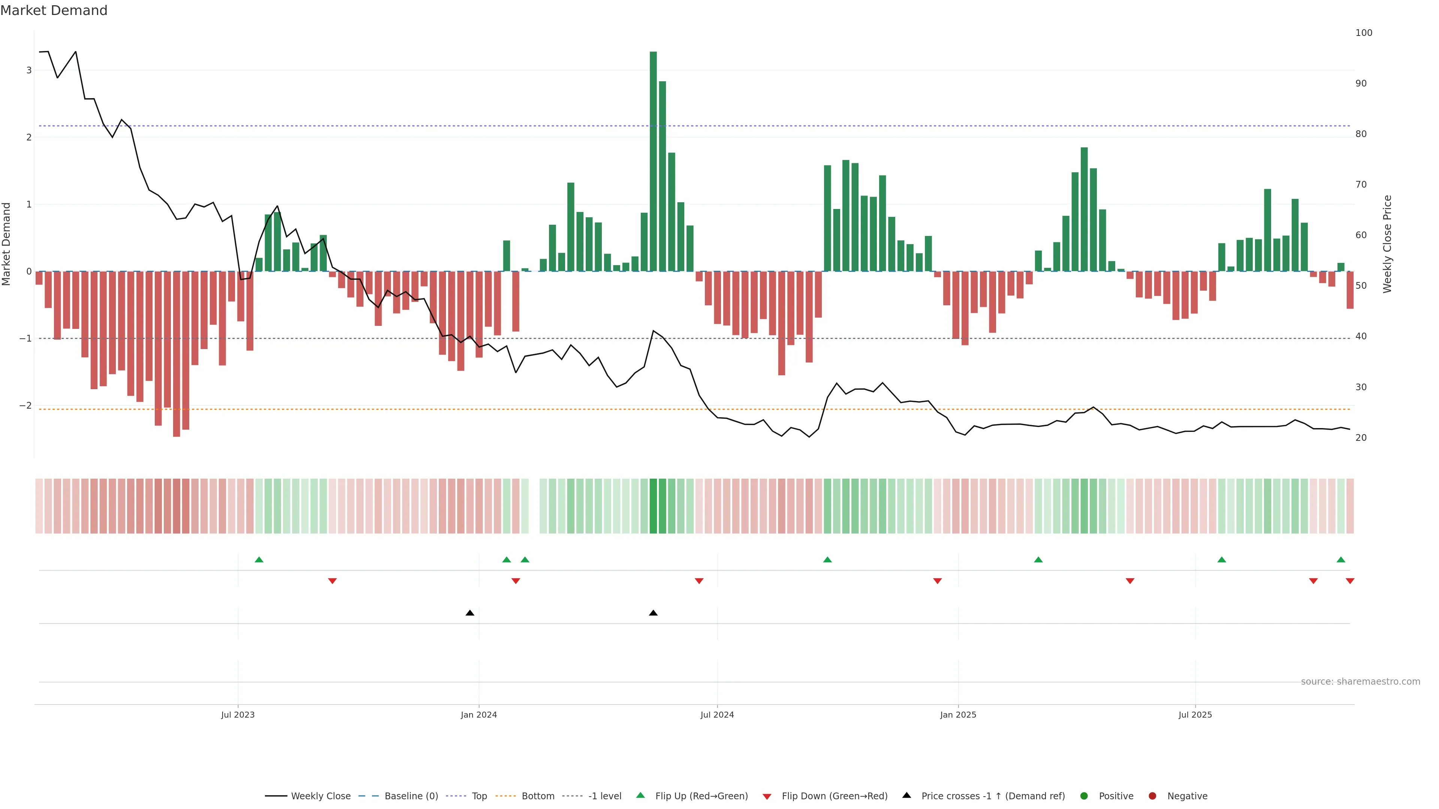Click the Price crosses -1 black triangle legend icon
This screenshot has width=1439, height=809.
pyautogui.click(x=906, y=795)
